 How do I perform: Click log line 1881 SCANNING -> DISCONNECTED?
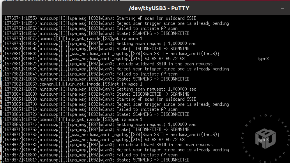click(x=95, y=160)
